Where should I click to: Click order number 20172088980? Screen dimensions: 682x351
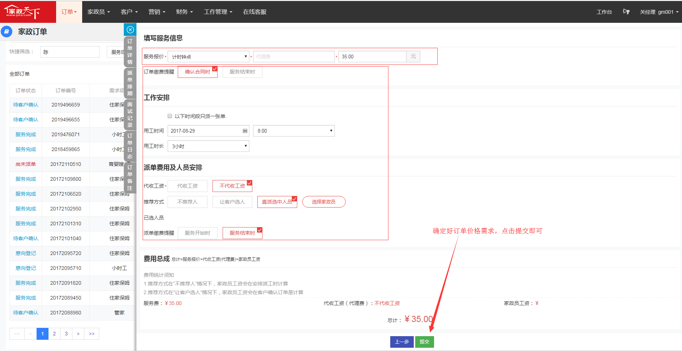tap(66, 313)
